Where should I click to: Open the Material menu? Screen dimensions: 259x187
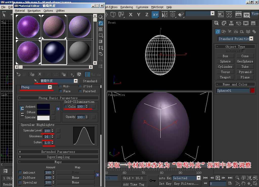(20, 11)
